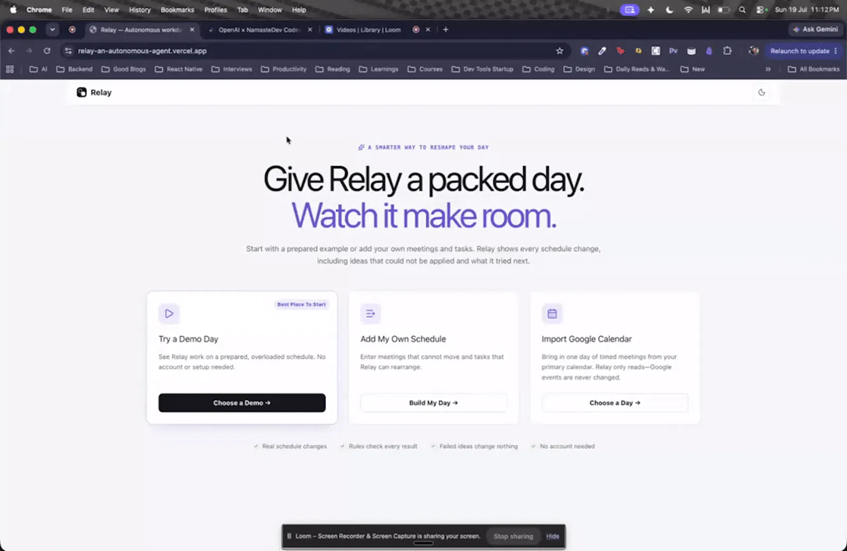
Task: Open the All Bookmarks folder
Action: click(814, 69)
